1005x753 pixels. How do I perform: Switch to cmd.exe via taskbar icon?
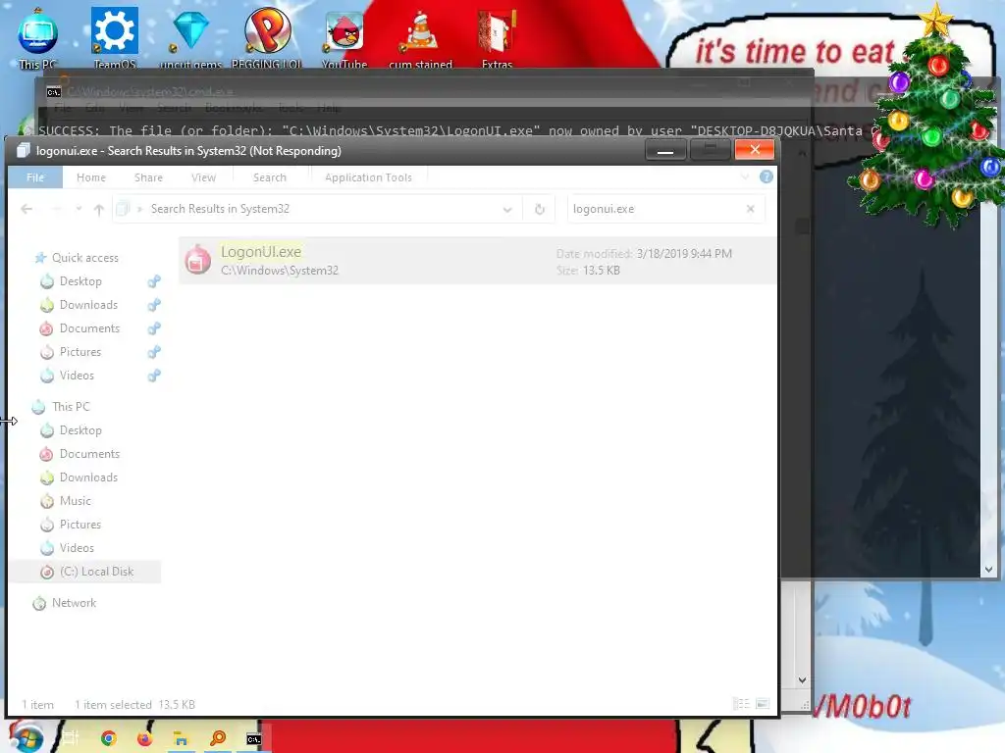coord(254,739)
